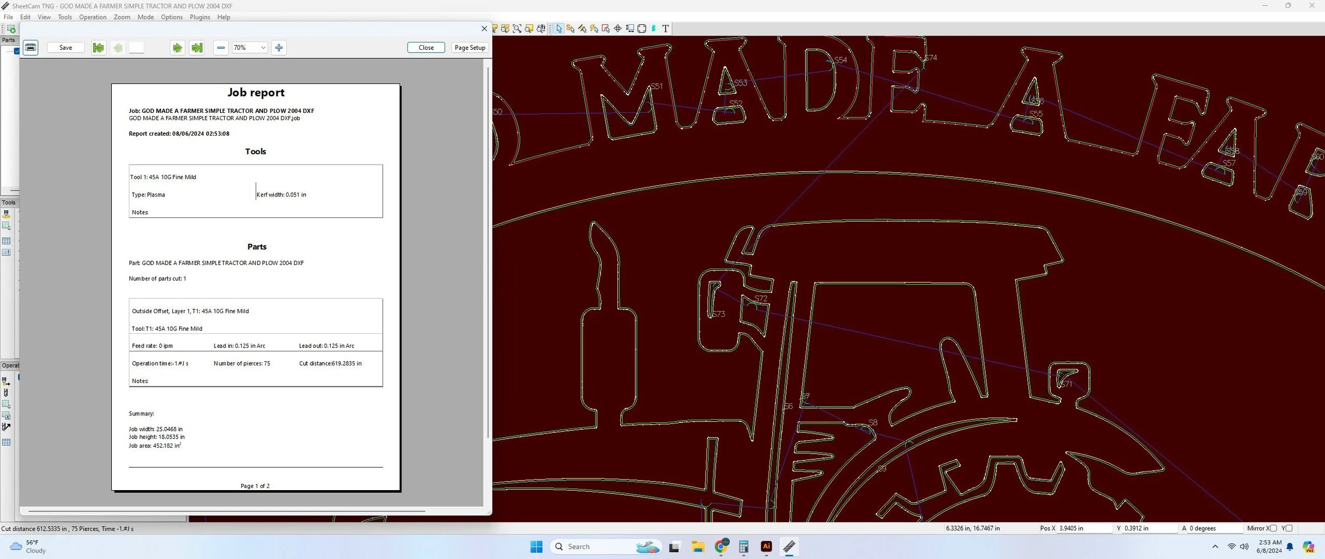Click the Pos X input field
This screenshot has width=1325, height=559.
click(x=1084, y=528)
